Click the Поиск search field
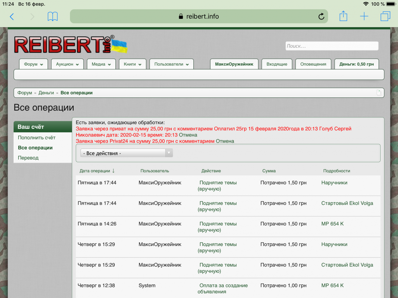Screen dimensions: 398x298 (x=332, y=46)
